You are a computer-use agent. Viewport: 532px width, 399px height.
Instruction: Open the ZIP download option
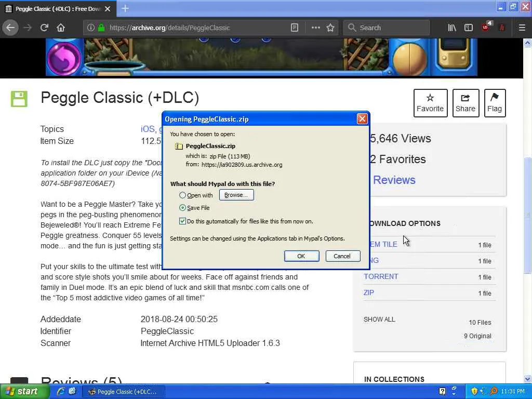[x=368, y=292]
